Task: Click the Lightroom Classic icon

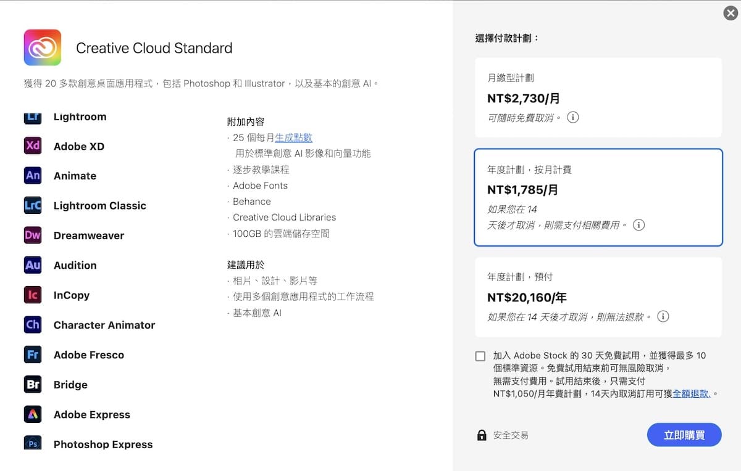Action: click(x=33, y=205)
